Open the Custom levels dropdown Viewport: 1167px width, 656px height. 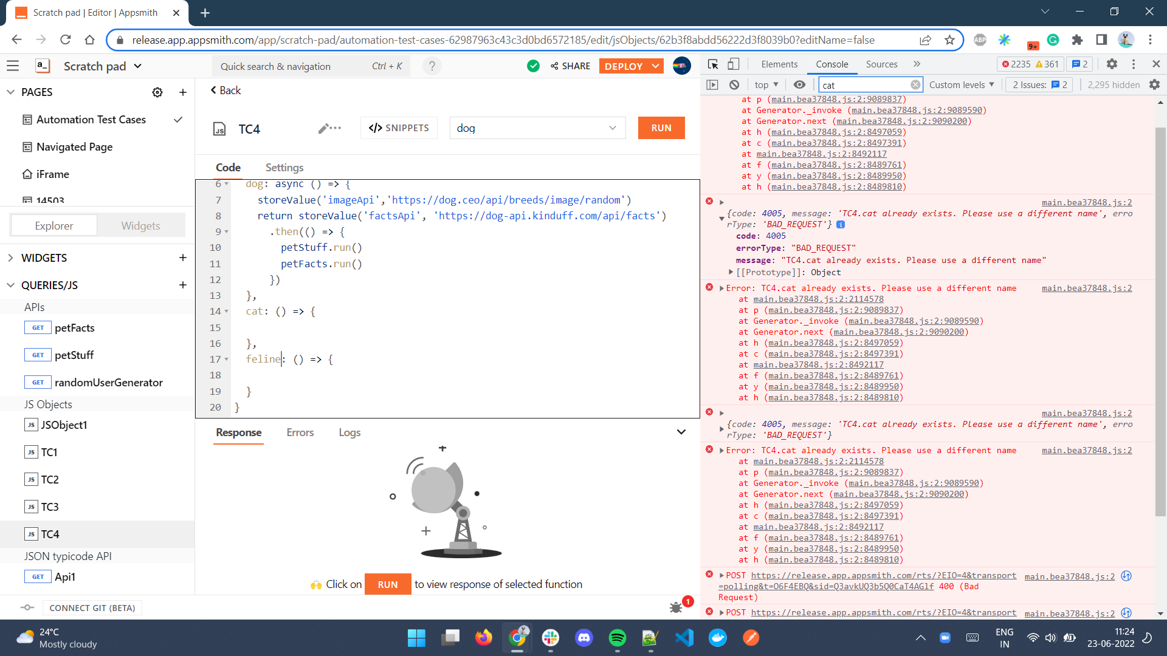click(x=961, y=84)
